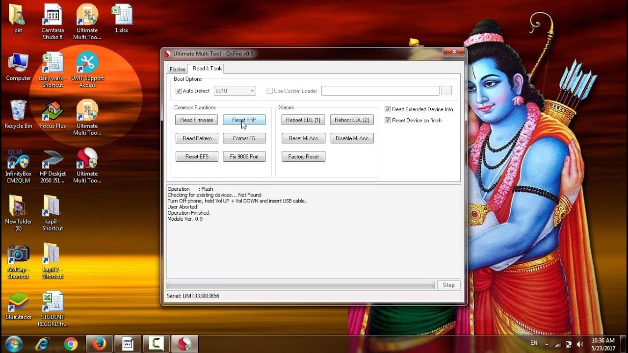
Task: Open the Computer desktop icon
Action: (18, 67)
